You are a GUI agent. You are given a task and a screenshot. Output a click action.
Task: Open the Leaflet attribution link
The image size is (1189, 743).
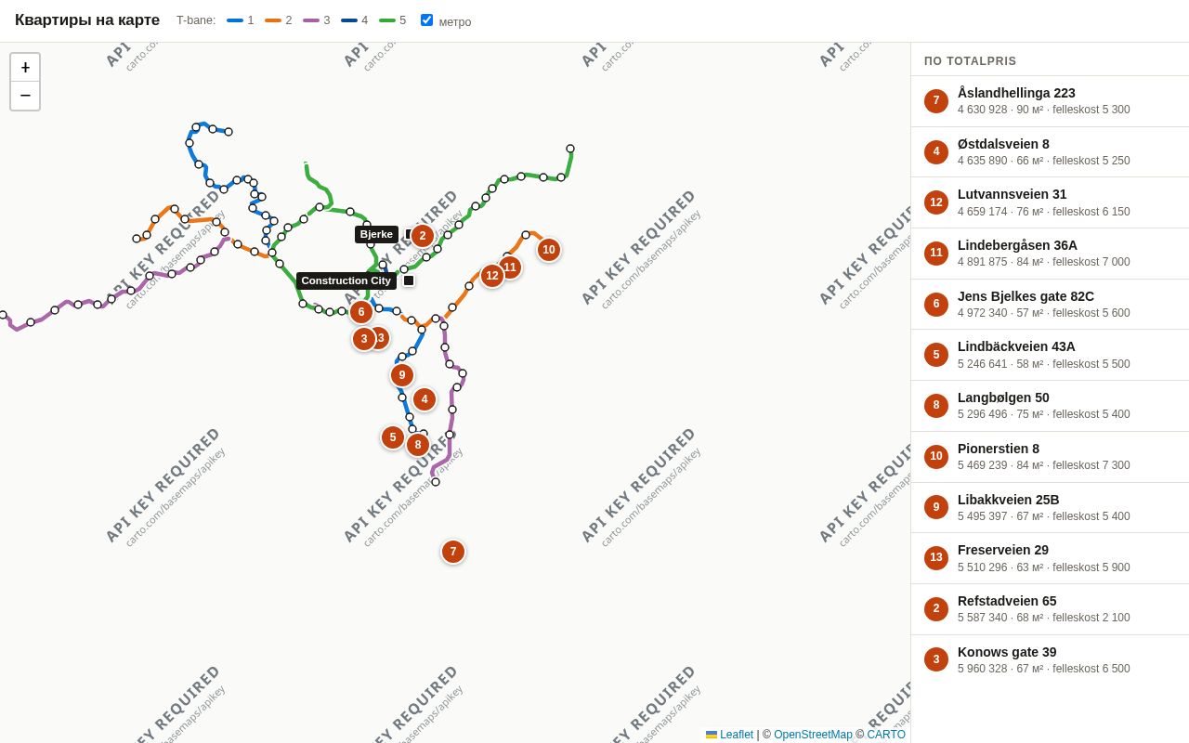730,735
